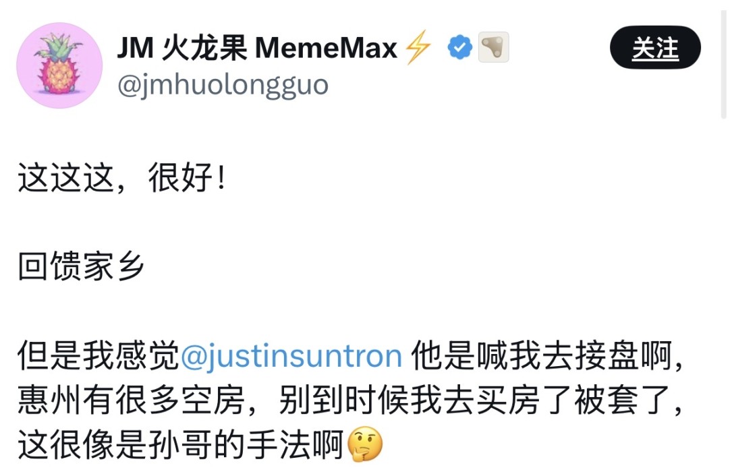Click the display name JM 火龙果
Image resolution: width=732 pixels, height=476 pixels.
pos(182,48)
